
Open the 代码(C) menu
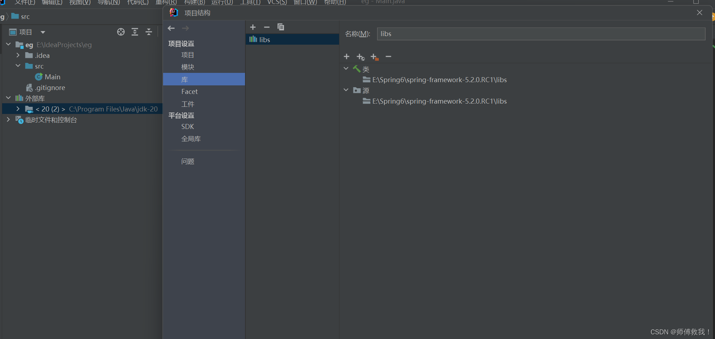click(x=138, y=2)
